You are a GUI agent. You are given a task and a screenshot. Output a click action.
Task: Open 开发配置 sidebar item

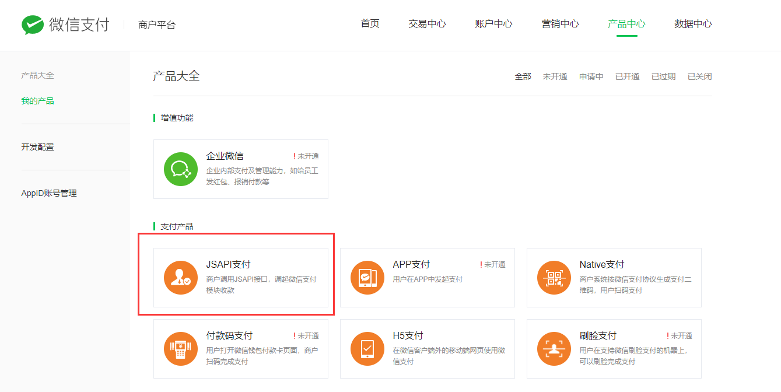pos(37,147)
